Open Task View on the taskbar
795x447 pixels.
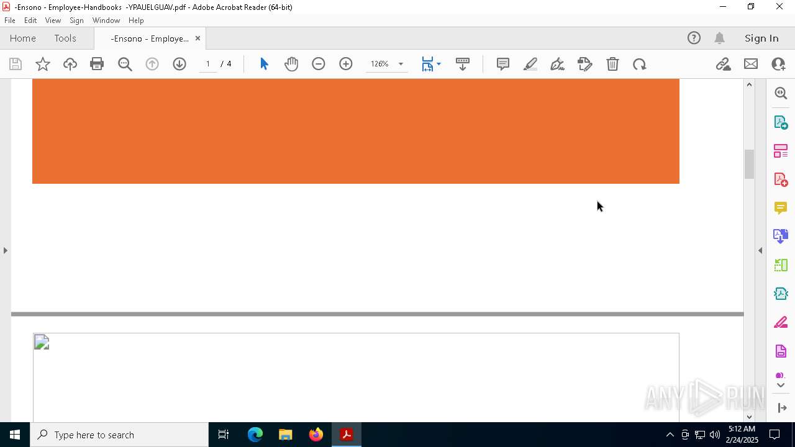(x=224, y=435)
